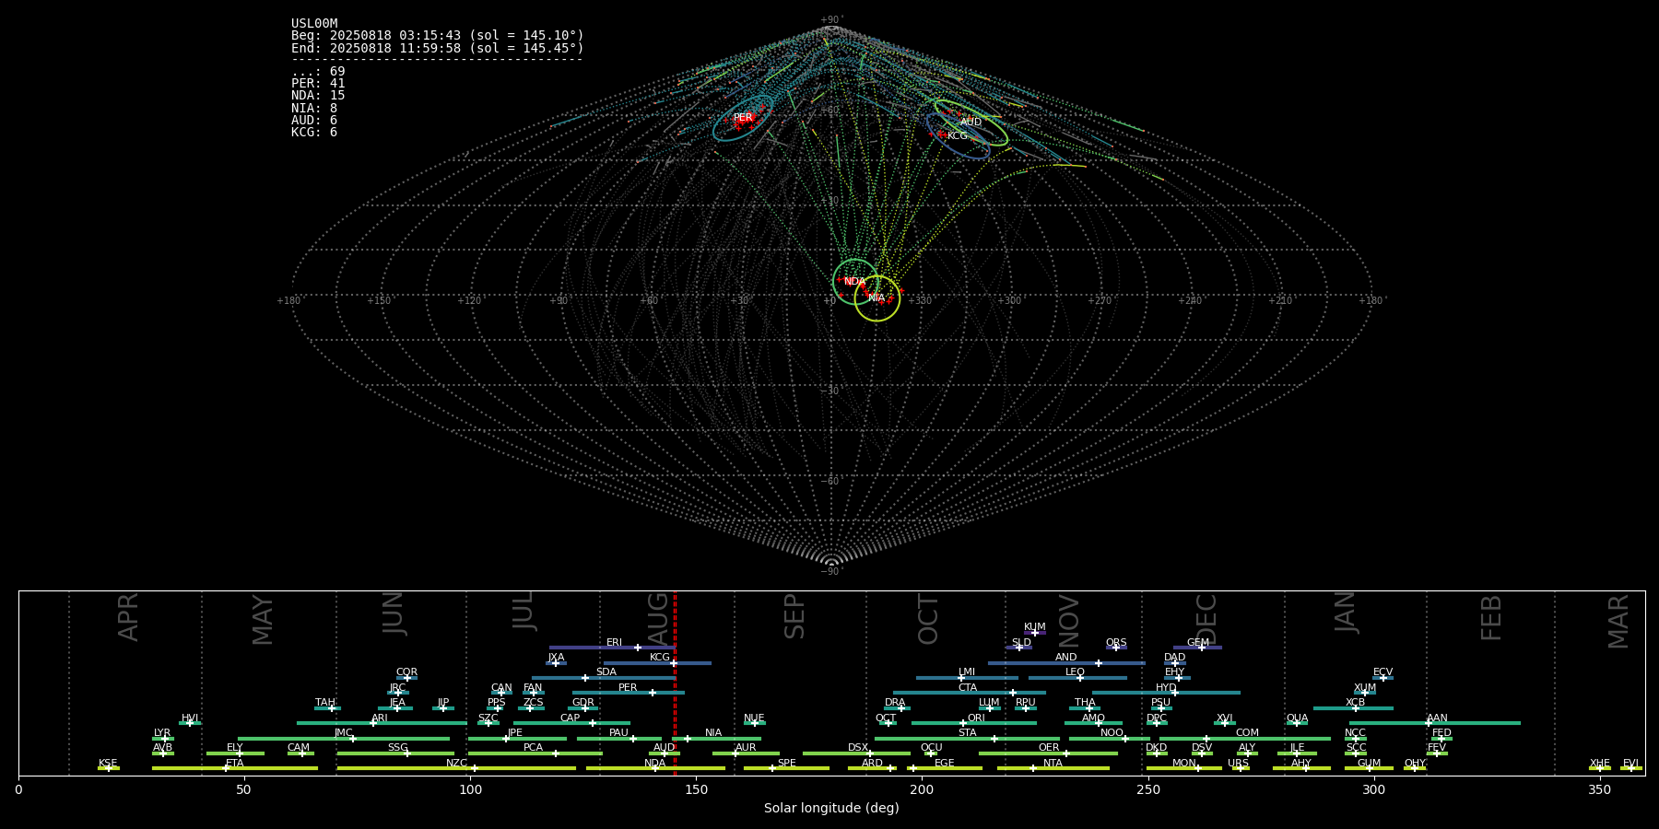Screen dimensions: 1659x829
Task: Click the Beg: 20250818 03:15:43 line
Action: [x=438, y=36]
